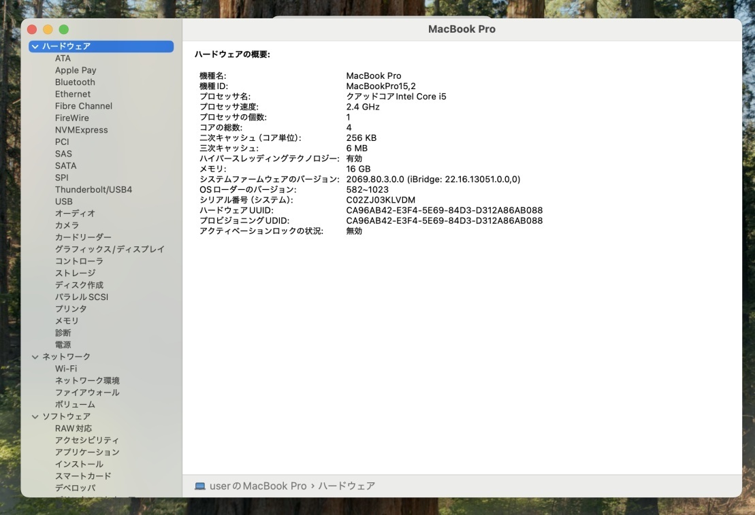Click the serial number C02ZJ03KLVDM
755x515 pixels.
[x=381, y=200]
